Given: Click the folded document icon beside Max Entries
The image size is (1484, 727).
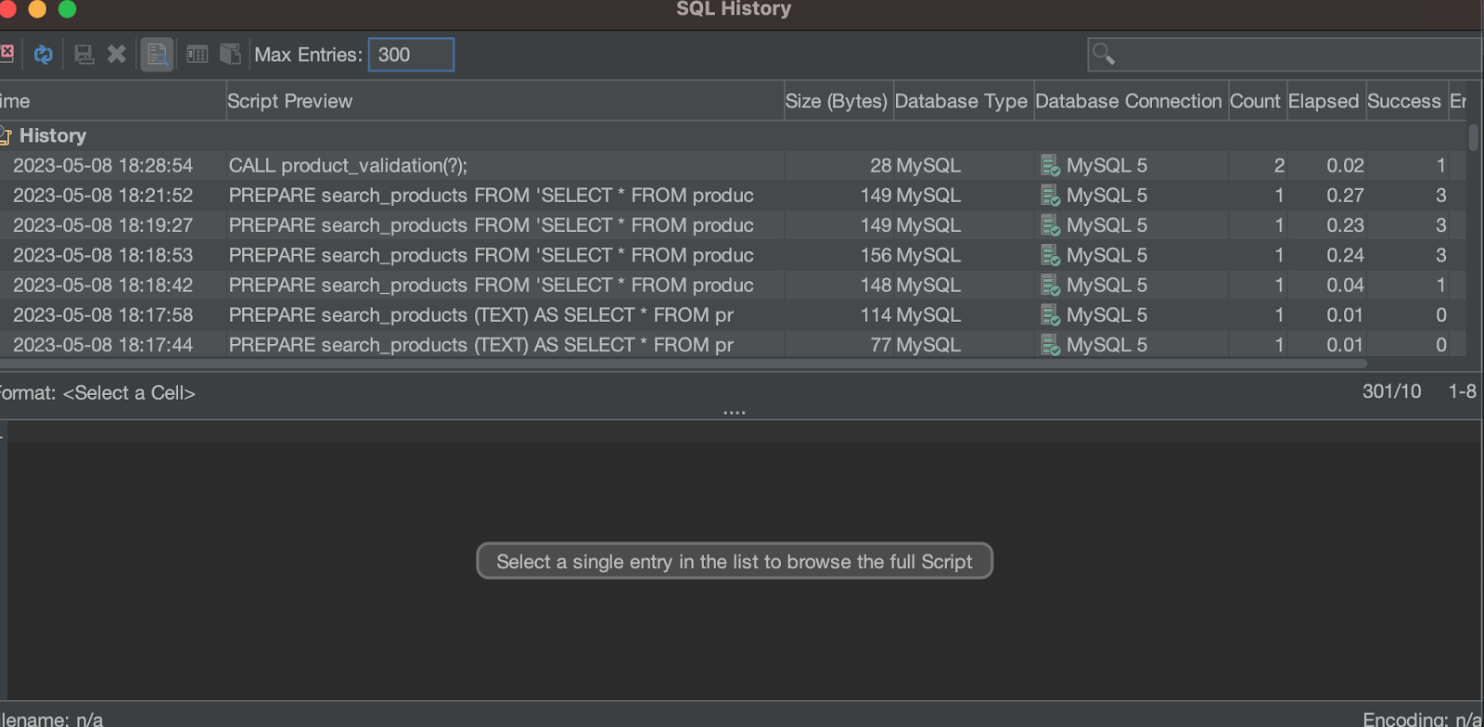Looking at the screenshot, I should tap(230, 55).
